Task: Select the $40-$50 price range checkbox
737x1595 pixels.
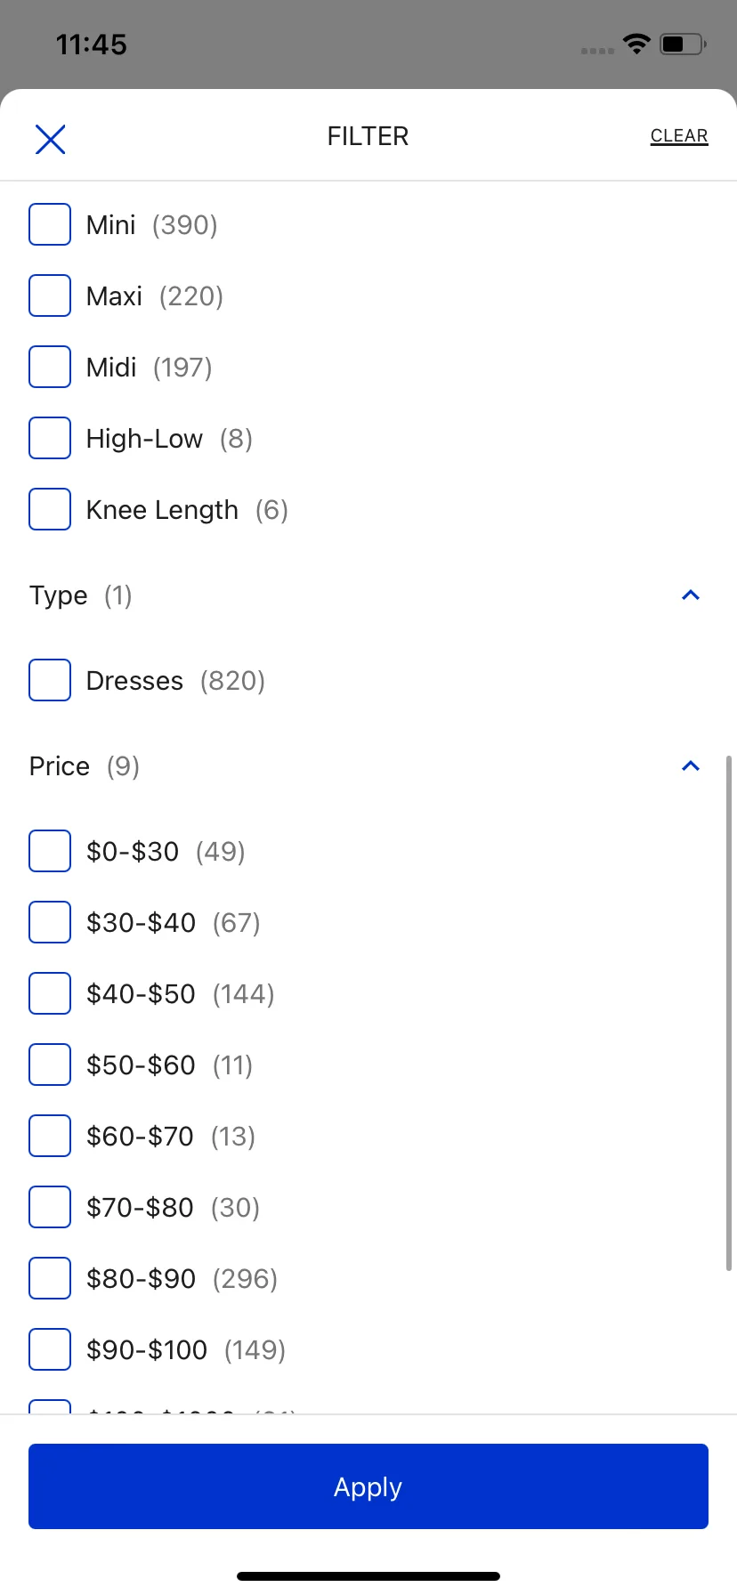Action: [x=50, y=993]
